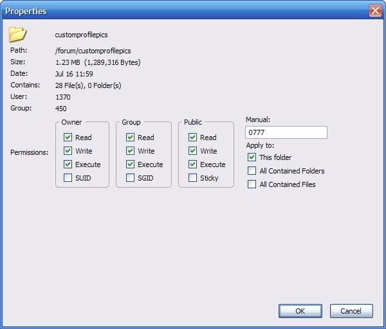
Task: Click the folder name customprofilepics
Action: pyautogui.click(x=81, y=35)
